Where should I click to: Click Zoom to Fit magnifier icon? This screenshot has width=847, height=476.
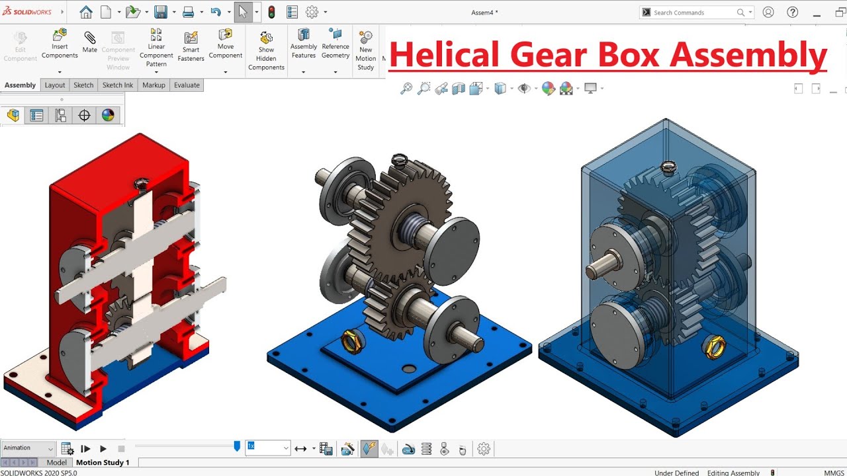[406, 88]
